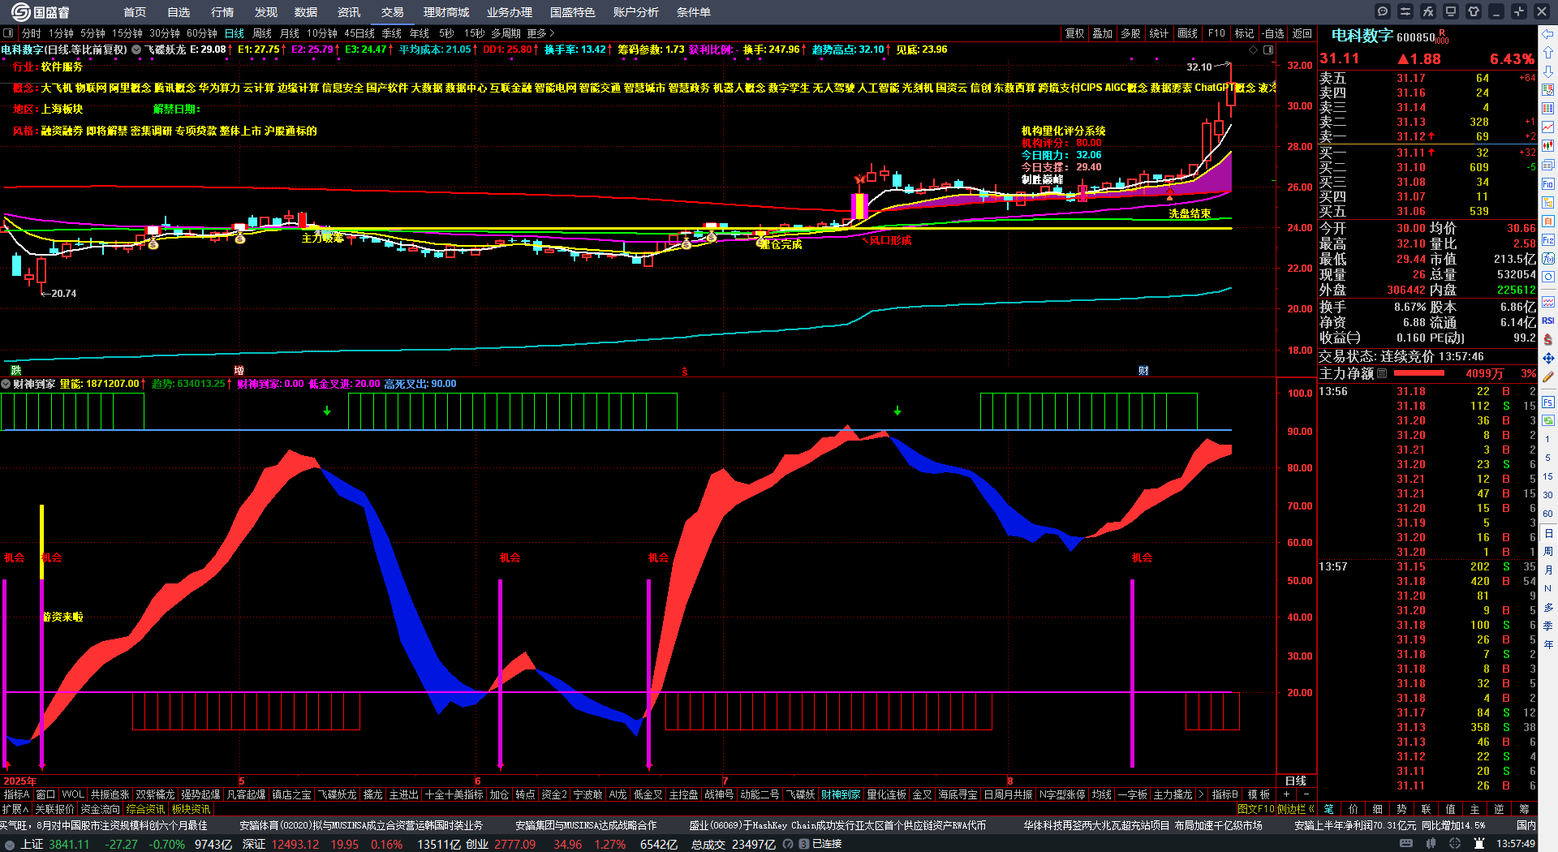Open the skin theme shirt icon
This screenshot has width=1558, height=852.
point(1474,11)
